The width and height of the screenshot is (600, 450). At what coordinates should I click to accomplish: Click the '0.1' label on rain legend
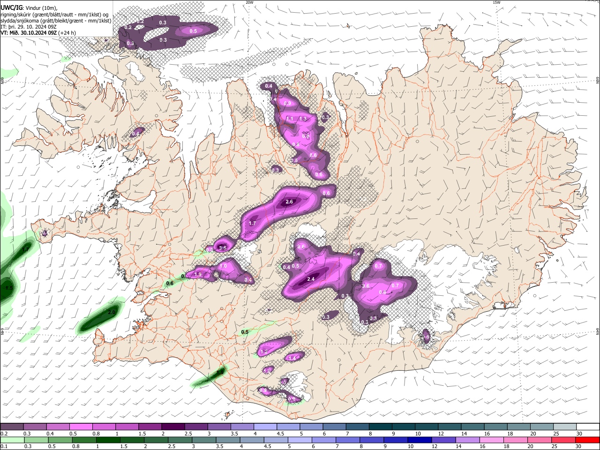pyautogui.click(x=4, y=447)
